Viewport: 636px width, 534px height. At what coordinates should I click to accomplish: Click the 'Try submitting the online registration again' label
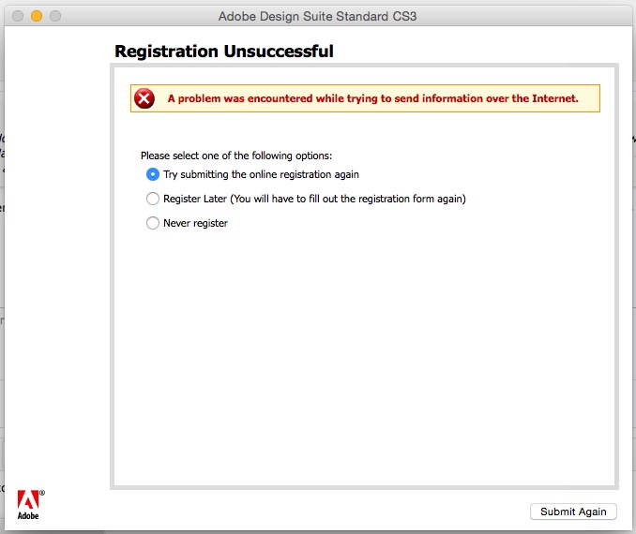[261, 174]
